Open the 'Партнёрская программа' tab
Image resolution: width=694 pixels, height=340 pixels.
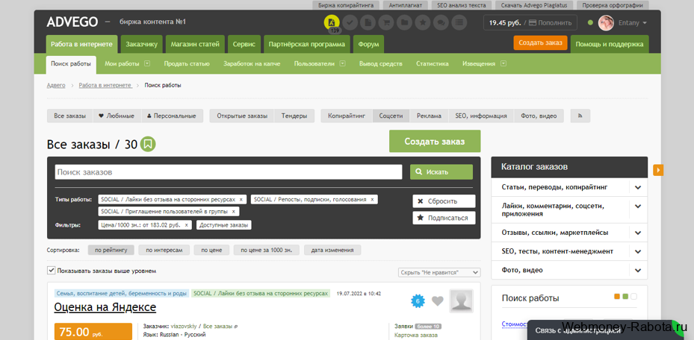pos(307,44)
